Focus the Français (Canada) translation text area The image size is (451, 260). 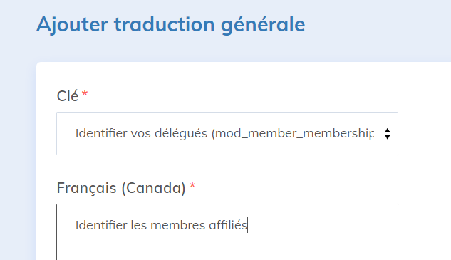(x=227, y=232)
